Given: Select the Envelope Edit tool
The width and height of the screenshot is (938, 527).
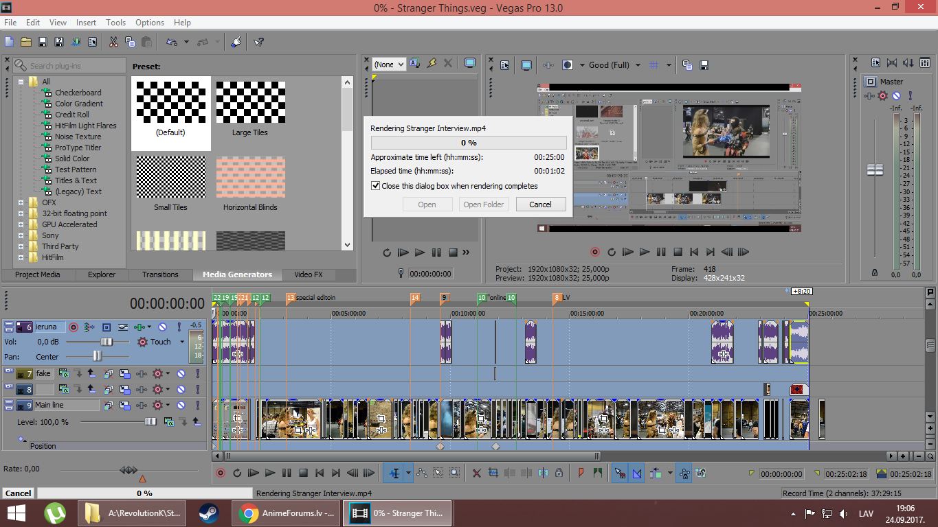Looking at the screenshot, I should click(421, 473).
